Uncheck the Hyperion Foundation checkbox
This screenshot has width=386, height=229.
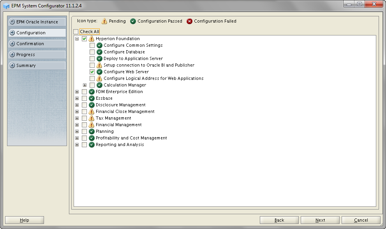tap(84, 39)
